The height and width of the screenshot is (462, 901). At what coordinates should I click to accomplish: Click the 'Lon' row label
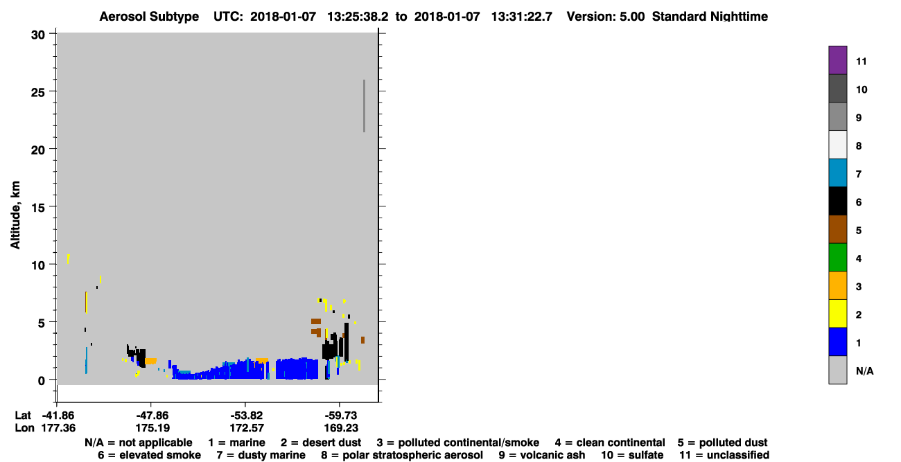click(x=24, y=428)
